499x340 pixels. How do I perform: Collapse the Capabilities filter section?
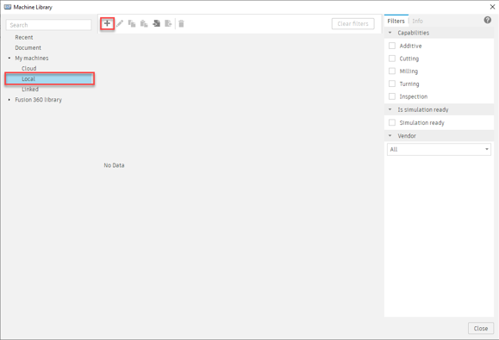pos(390,33)
